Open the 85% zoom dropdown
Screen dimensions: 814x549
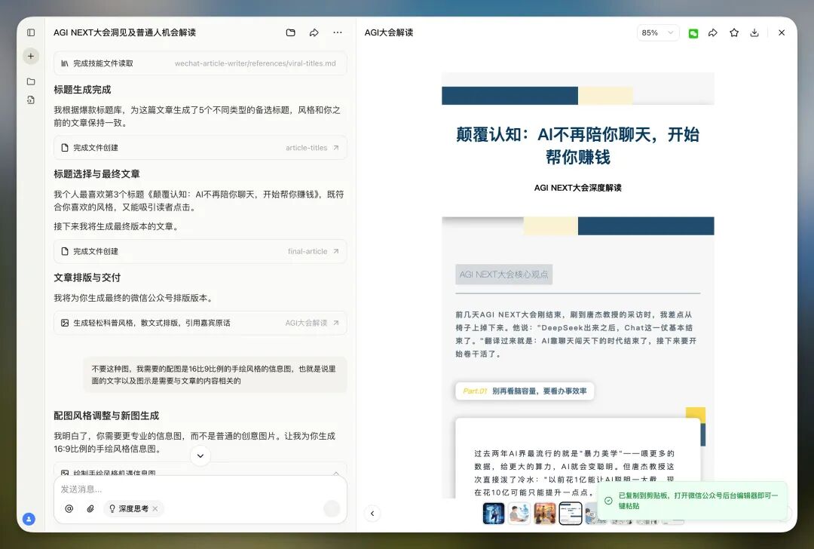658,32
